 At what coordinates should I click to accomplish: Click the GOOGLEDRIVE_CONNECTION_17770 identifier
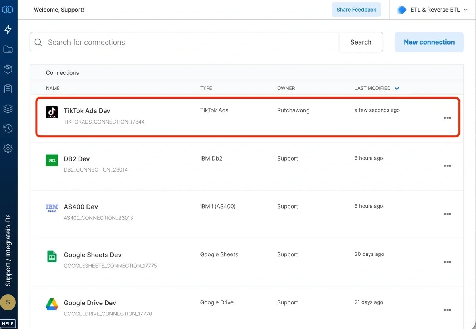(108, 314)
